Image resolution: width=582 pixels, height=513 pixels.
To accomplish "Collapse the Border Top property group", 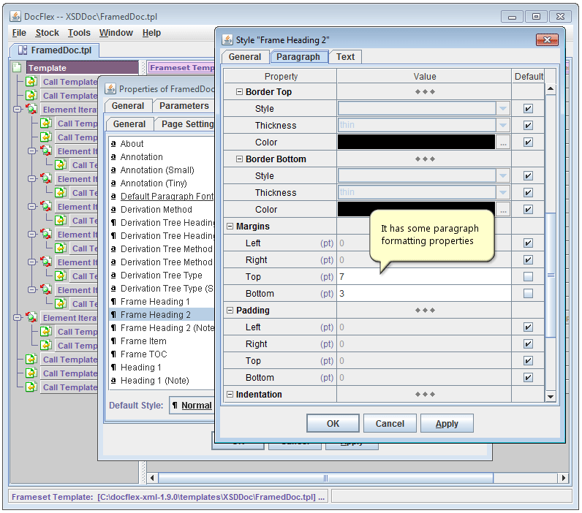I will pos(239,92).
